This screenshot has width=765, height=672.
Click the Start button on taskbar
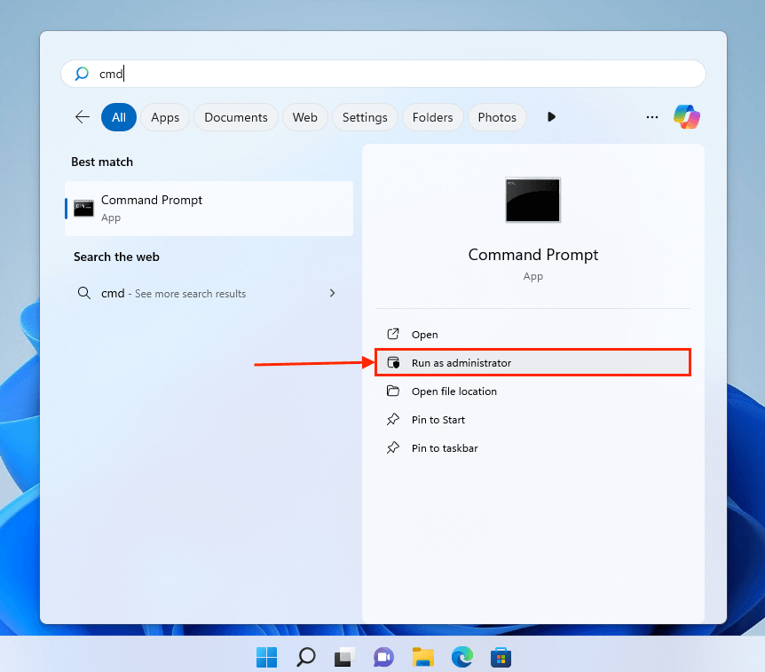click(266, 657)
